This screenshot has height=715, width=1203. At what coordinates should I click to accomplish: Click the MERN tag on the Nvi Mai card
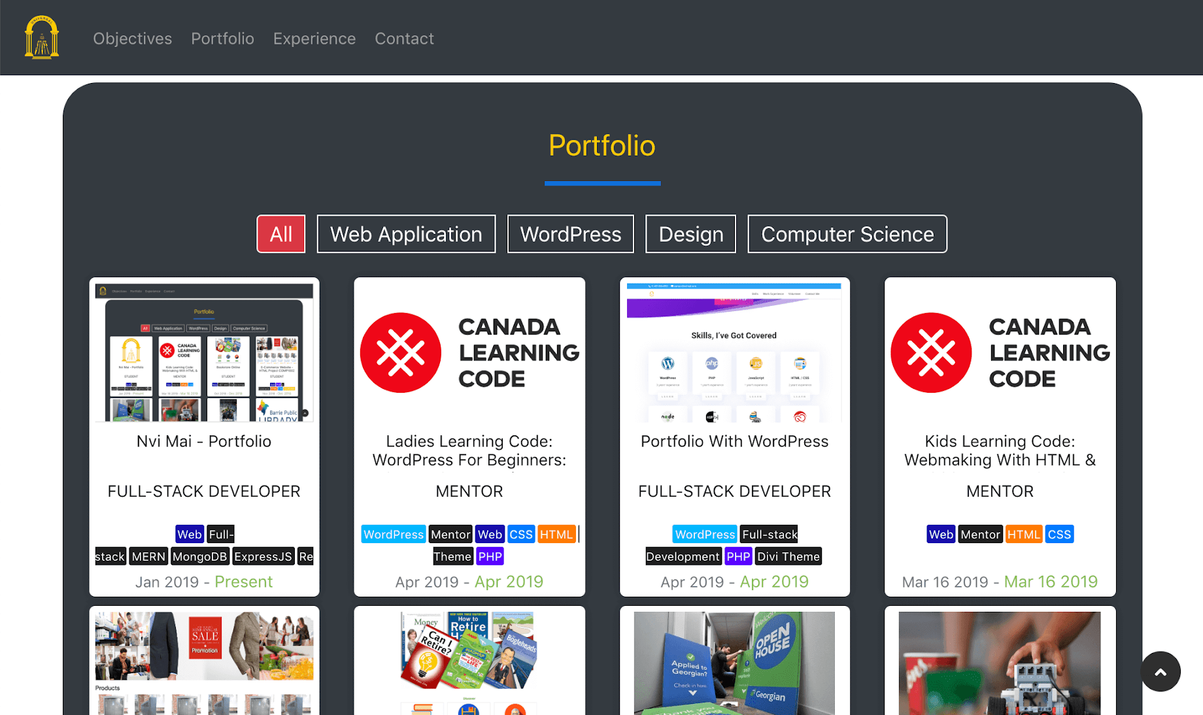pyautogui.click(x=148, y=556)
